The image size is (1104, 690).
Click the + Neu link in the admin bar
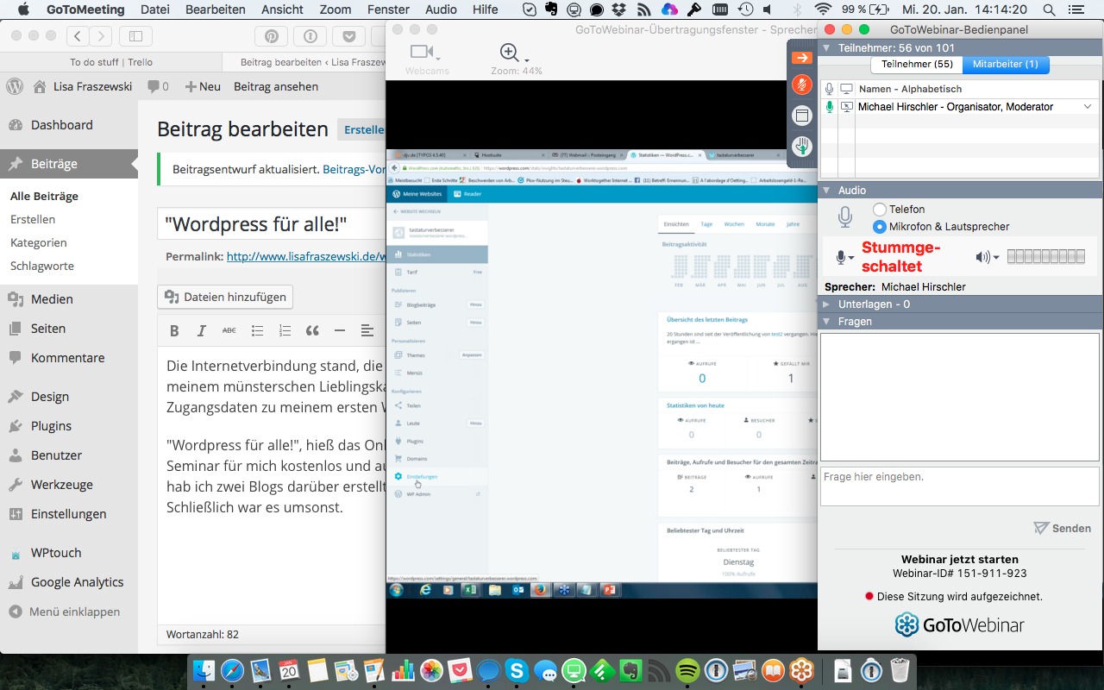pos(203,86)
